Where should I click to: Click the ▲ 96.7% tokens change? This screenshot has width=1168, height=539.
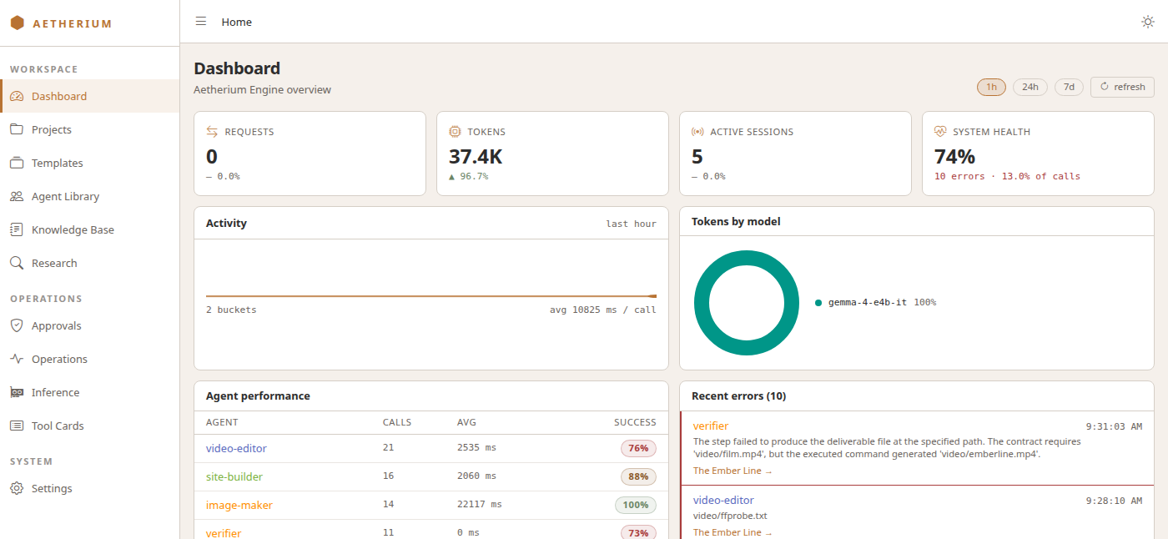tap(469, 176)
